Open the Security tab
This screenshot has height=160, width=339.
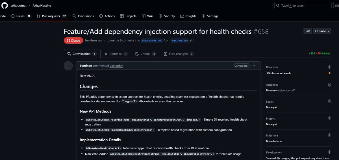[x=167, y=16]
